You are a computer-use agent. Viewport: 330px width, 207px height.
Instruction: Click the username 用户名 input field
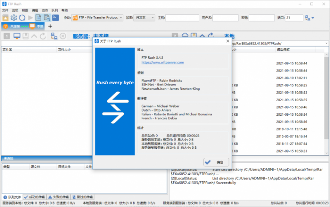point(225,18)
